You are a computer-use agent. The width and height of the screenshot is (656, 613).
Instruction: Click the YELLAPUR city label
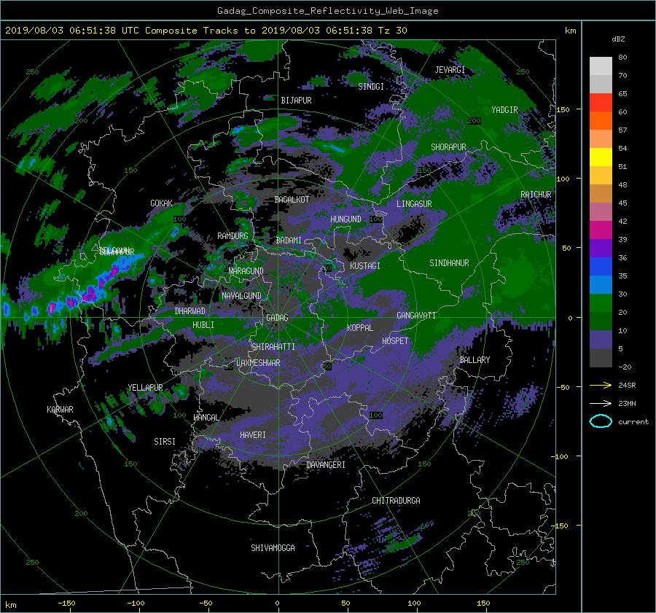pos(145,388)
